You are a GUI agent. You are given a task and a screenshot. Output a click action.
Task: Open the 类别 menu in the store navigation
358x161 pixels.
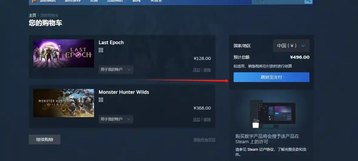coord(92,1)
